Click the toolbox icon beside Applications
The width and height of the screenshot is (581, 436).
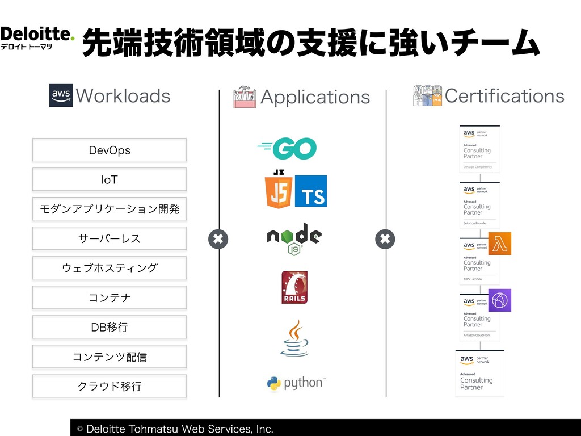245,97
